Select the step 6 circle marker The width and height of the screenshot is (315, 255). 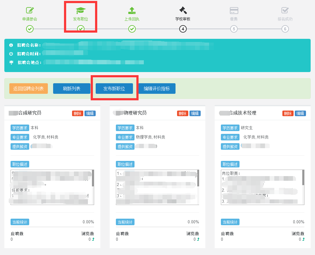(x=285, y=29)
